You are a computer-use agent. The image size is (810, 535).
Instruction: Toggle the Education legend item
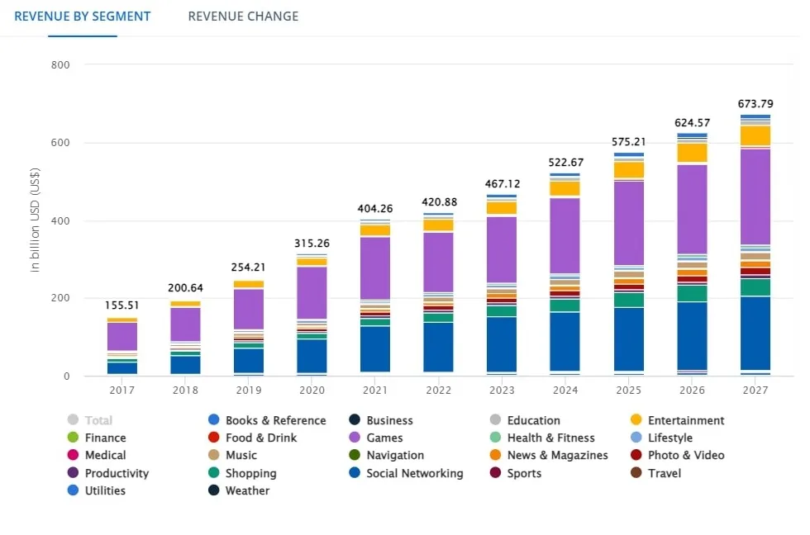point(525,420)
